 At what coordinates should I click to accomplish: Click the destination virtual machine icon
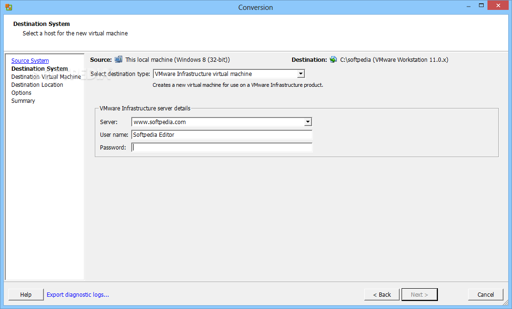[333, 59]
